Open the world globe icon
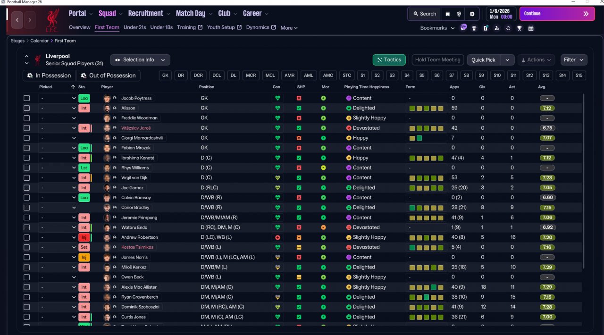 coord(459,14)
